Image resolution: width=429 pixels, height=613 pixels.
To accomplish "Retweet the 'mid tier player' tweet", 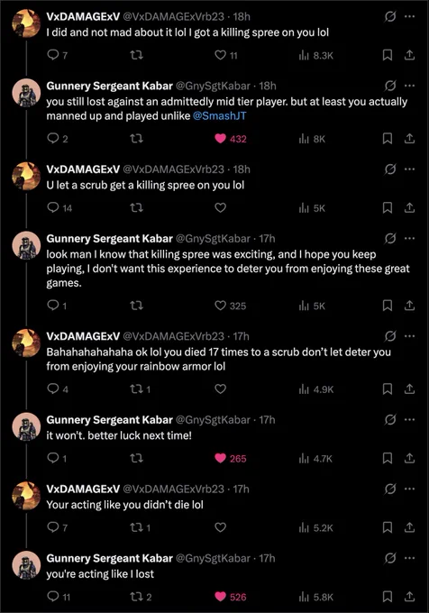I will 136,139.
